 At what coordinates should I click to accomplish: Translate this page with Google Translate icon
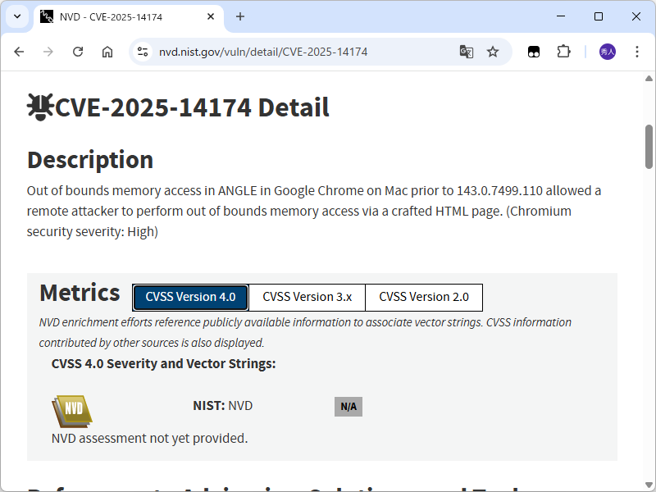point(467,52)
